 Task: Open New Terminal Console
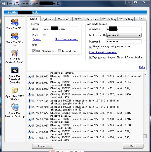(14, 70)
